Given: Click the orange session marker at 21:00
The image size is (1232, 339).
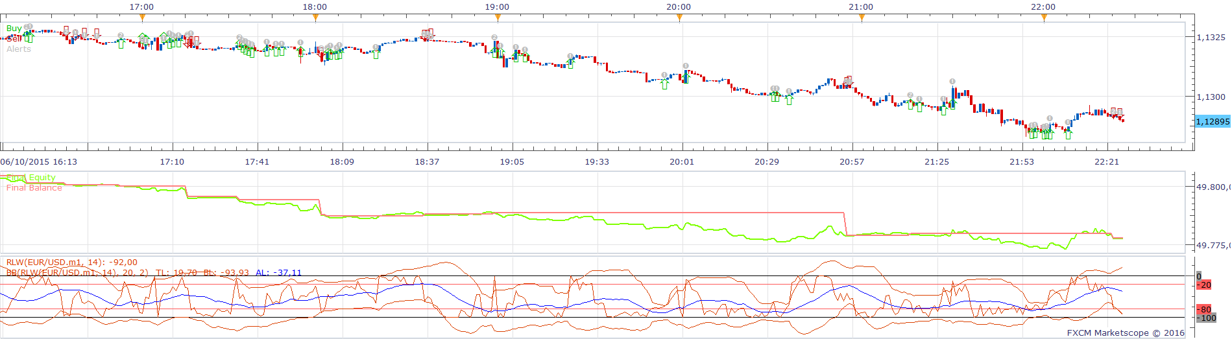Looking at the screenshot, I should click(x=862, y=18).
